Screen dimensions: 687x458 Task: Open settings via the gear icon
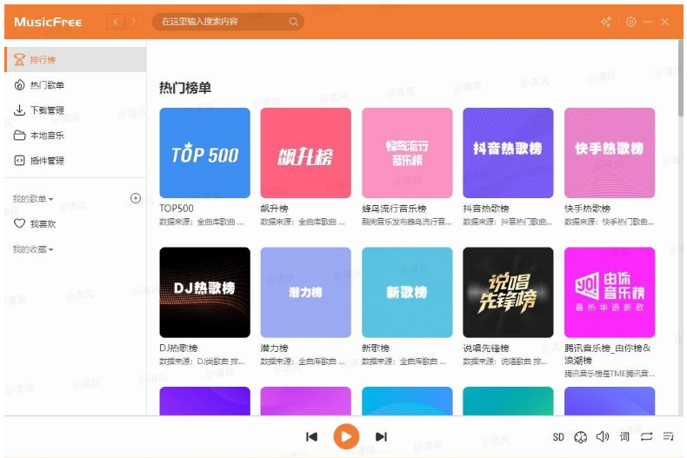coord(631,22)
